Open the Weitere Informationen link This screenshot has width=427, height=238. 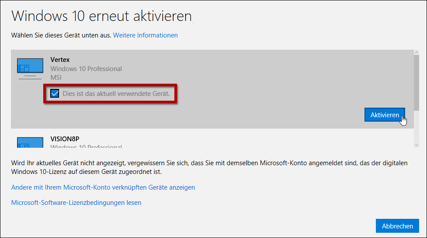pyautogui.click(x=146, y=35)
